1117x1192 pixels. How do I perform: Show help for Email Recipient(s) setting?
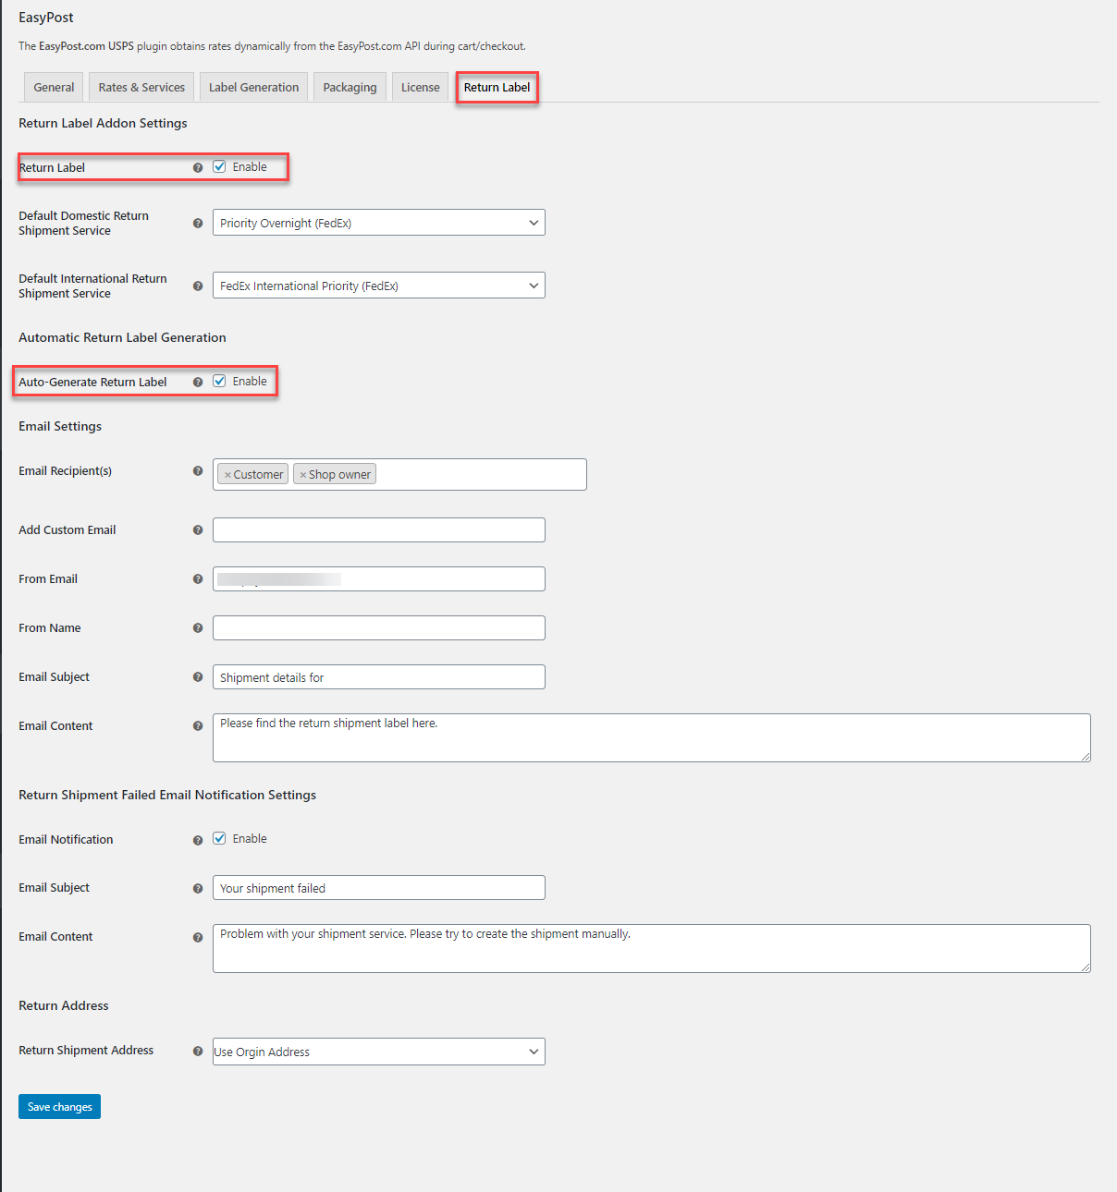(x=198, y=470)
